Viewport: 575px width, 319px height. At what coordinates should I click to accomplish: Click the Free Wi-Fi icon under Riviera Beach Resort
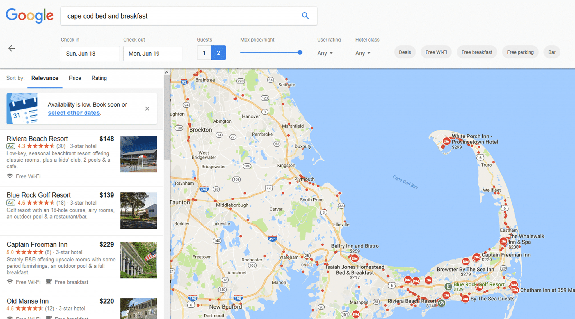tap(10, 176)
